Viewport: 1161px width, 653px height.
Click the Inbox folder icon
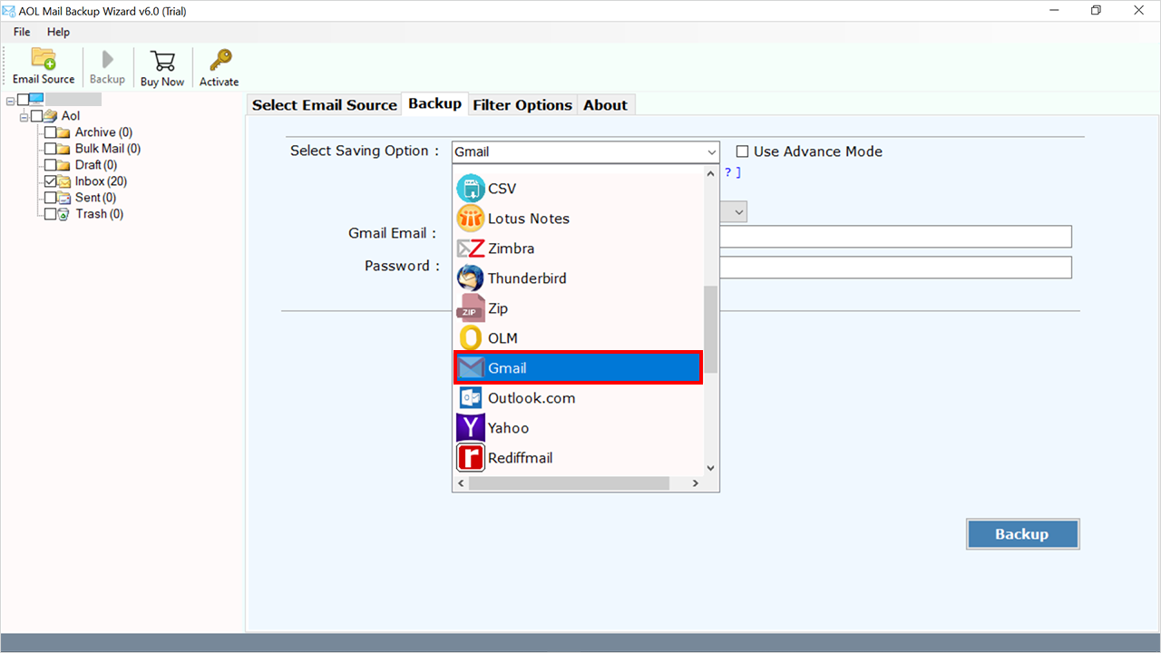tap(63, 181)
